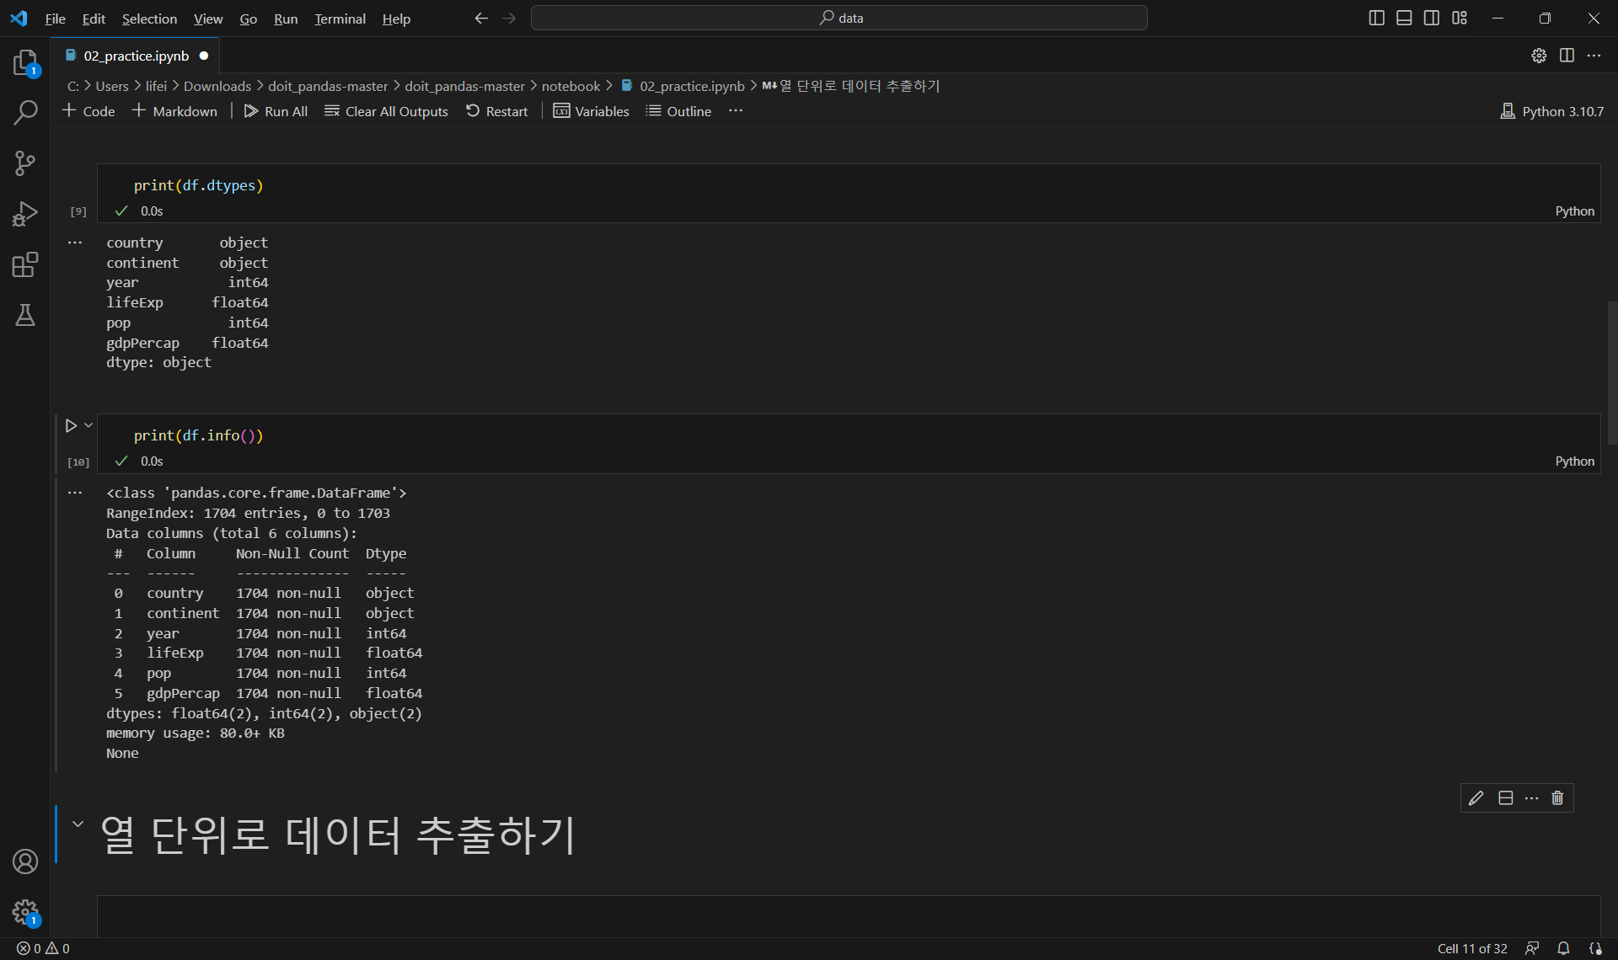The height and width of the screenshot is (960, 1618).
Task: Open the Search view icon
Action: click(25, 112)
